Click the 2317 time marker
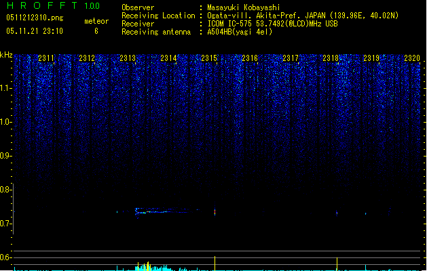 point(291,58)
